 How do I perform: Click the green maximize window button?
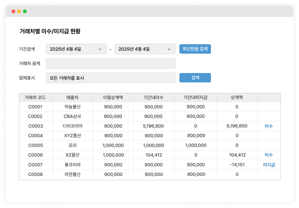(x=25, y=12)
